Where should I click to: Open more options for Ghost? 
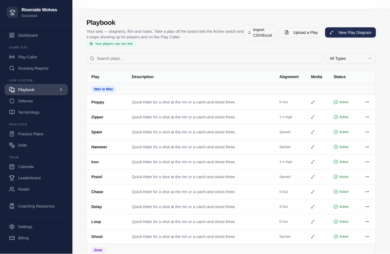point(367,237)
